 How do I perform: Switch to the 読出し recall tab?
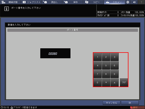point(52,2)
